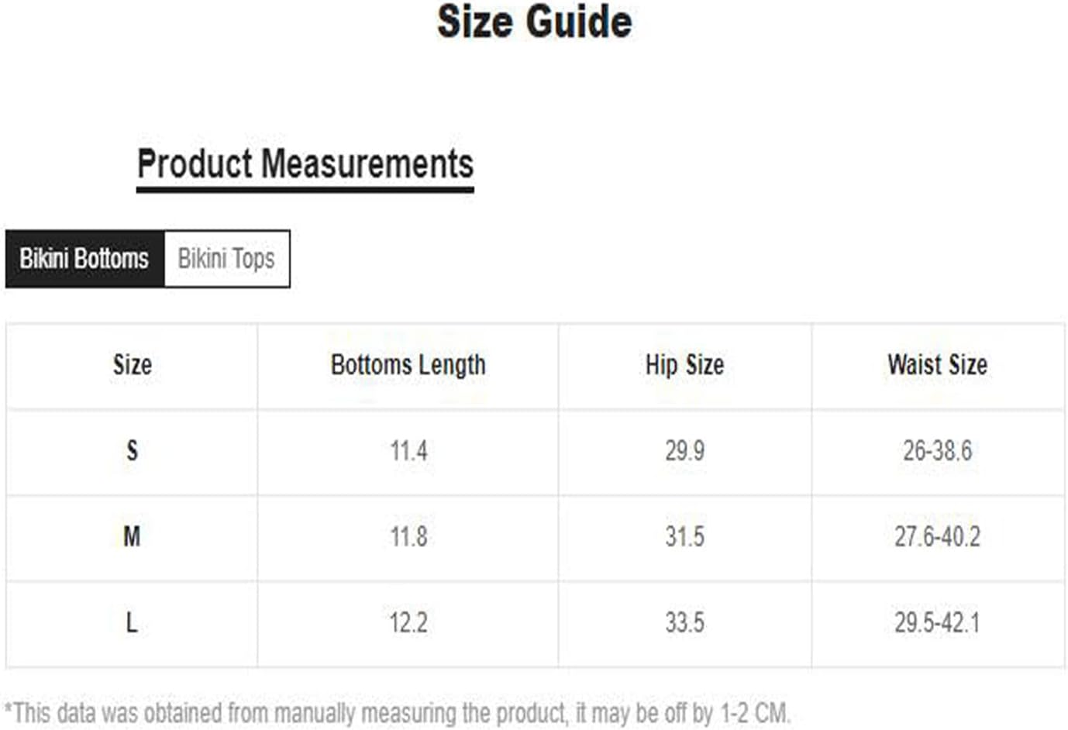Click size M row label
The image size is (1068, 730).
(133, 536)
